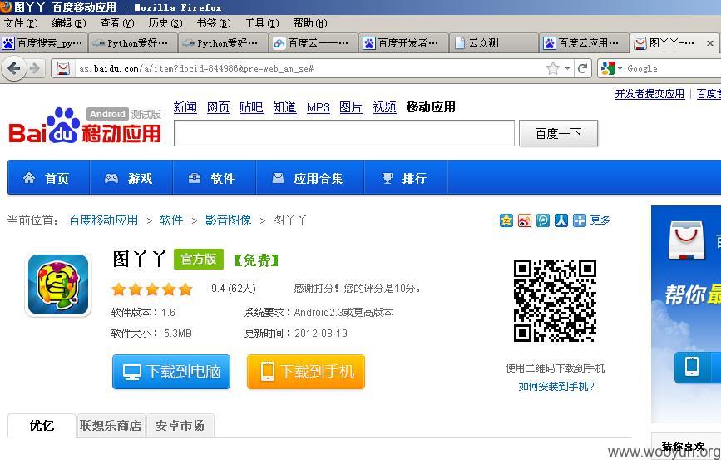Click the 视频 link
The image size is (721, 460).
tap(384, 107)
